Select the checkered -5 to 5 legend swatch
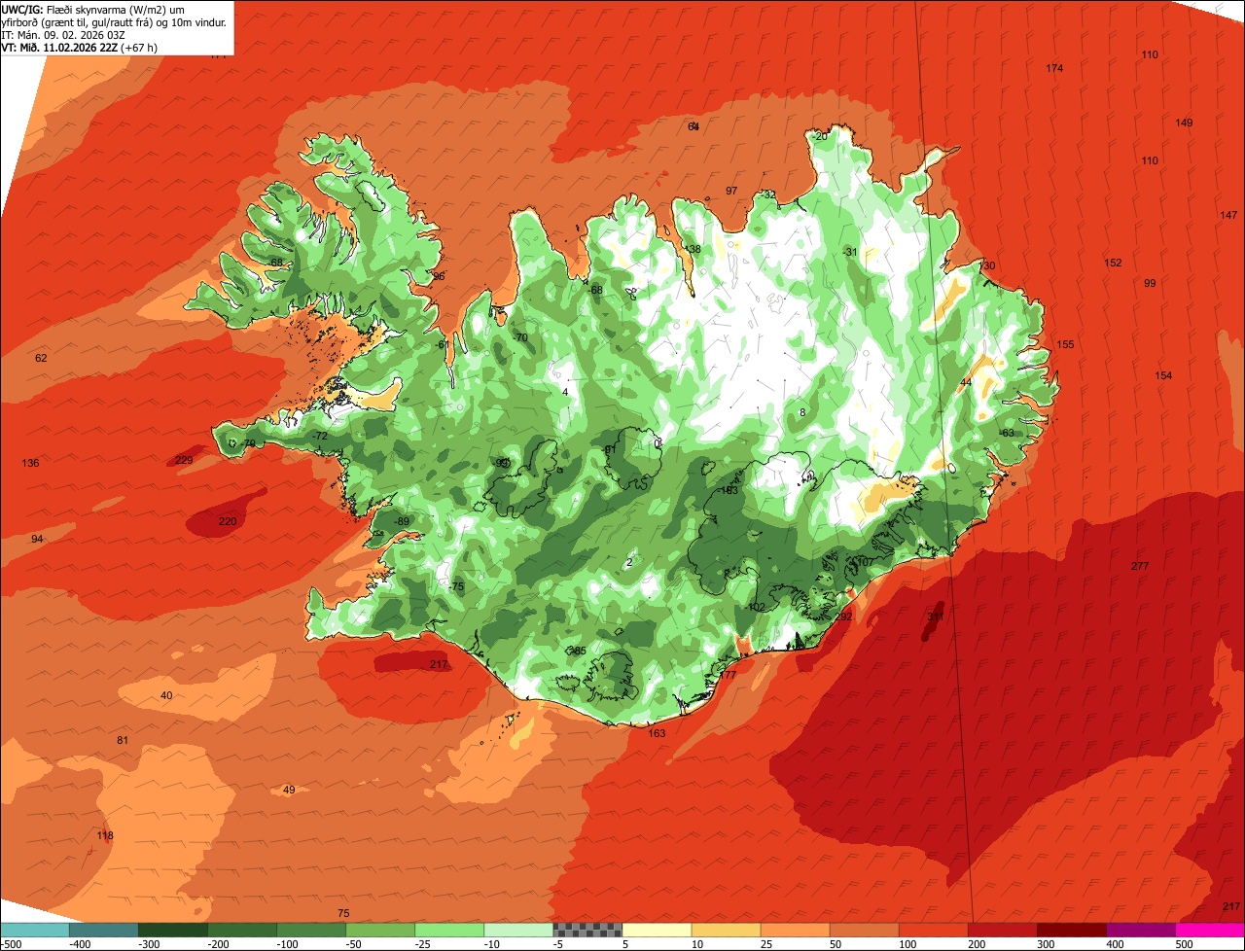Viewport: 1245px width, 951px height. [587, 930]
